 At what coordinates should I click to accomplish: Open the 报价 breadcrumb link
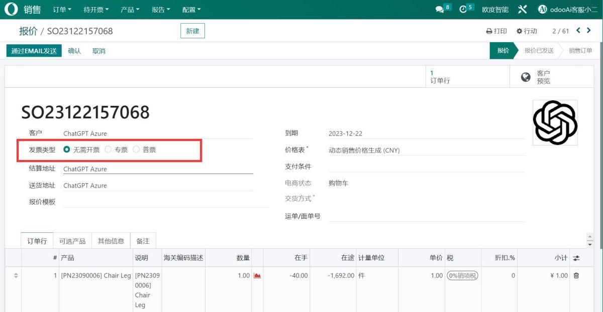click(28, 31)
